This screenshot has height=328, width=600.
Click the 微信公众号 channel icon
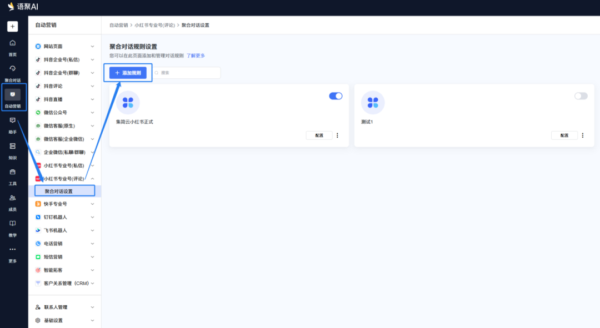(x=38, y=113)
